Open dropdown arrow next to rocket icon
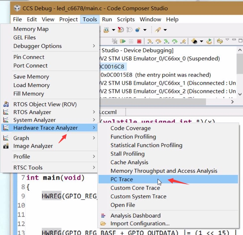Image resolution: width=243 pixels, height=235 pixels. [x=165, y=30]
